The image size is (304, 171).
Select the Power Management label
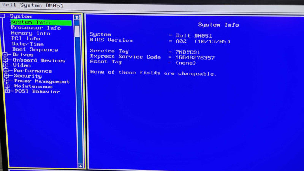42,81
